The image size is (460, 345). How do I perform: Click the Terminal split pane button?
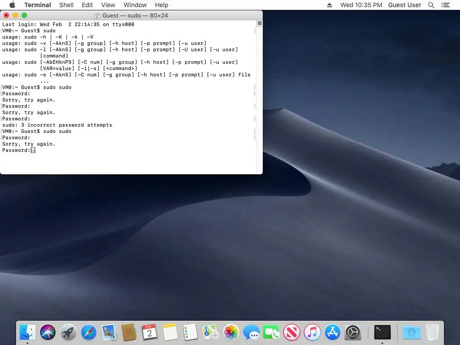click(x=259, y=23)
